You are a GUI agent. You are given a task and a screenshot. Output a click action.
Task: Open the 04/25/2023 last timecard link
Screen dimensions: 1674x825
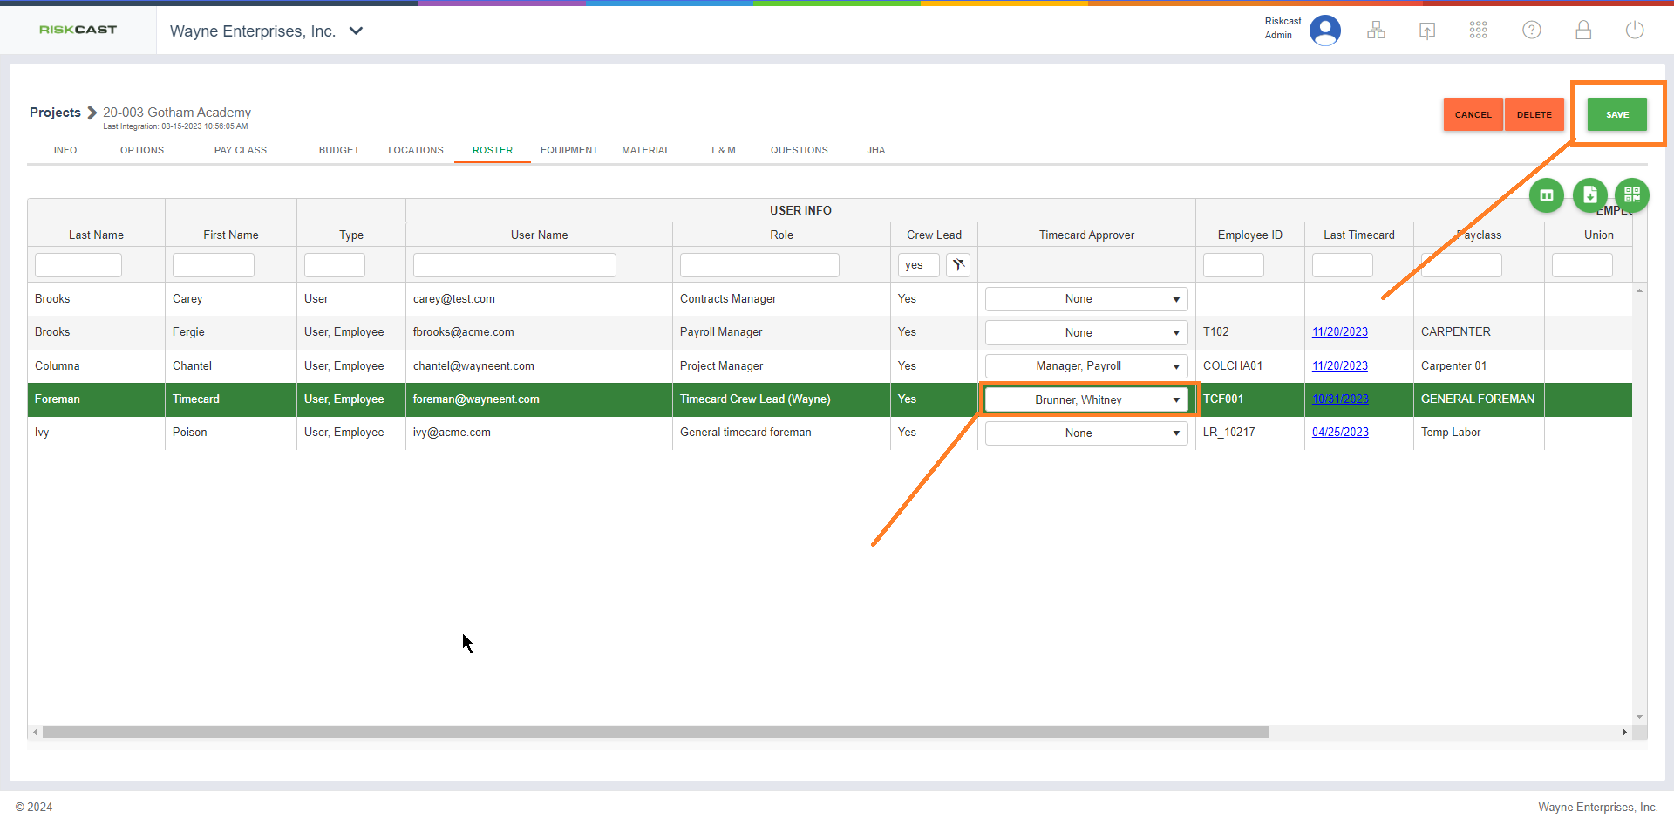point(1340,433)
